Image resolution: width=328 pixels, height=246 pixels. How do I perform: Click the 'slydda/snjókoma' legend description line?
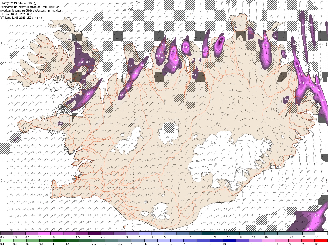click(x=30, y=11)
